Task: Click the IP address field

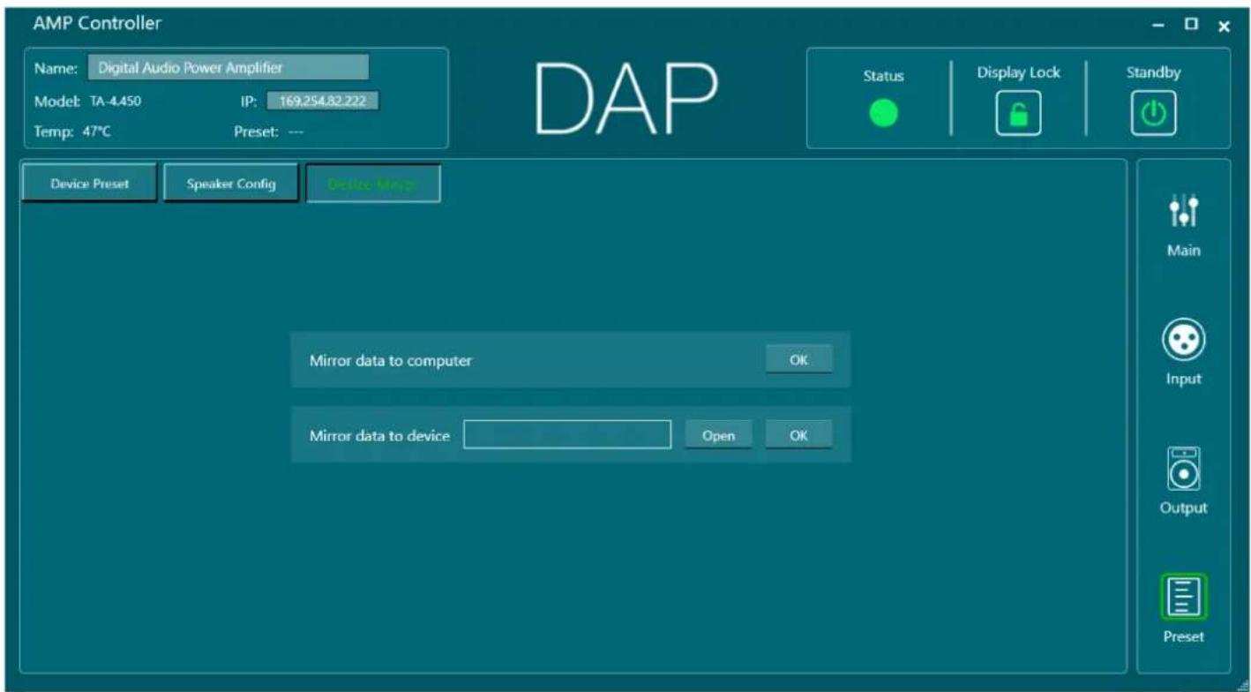Action: click(x=322, y=101)
